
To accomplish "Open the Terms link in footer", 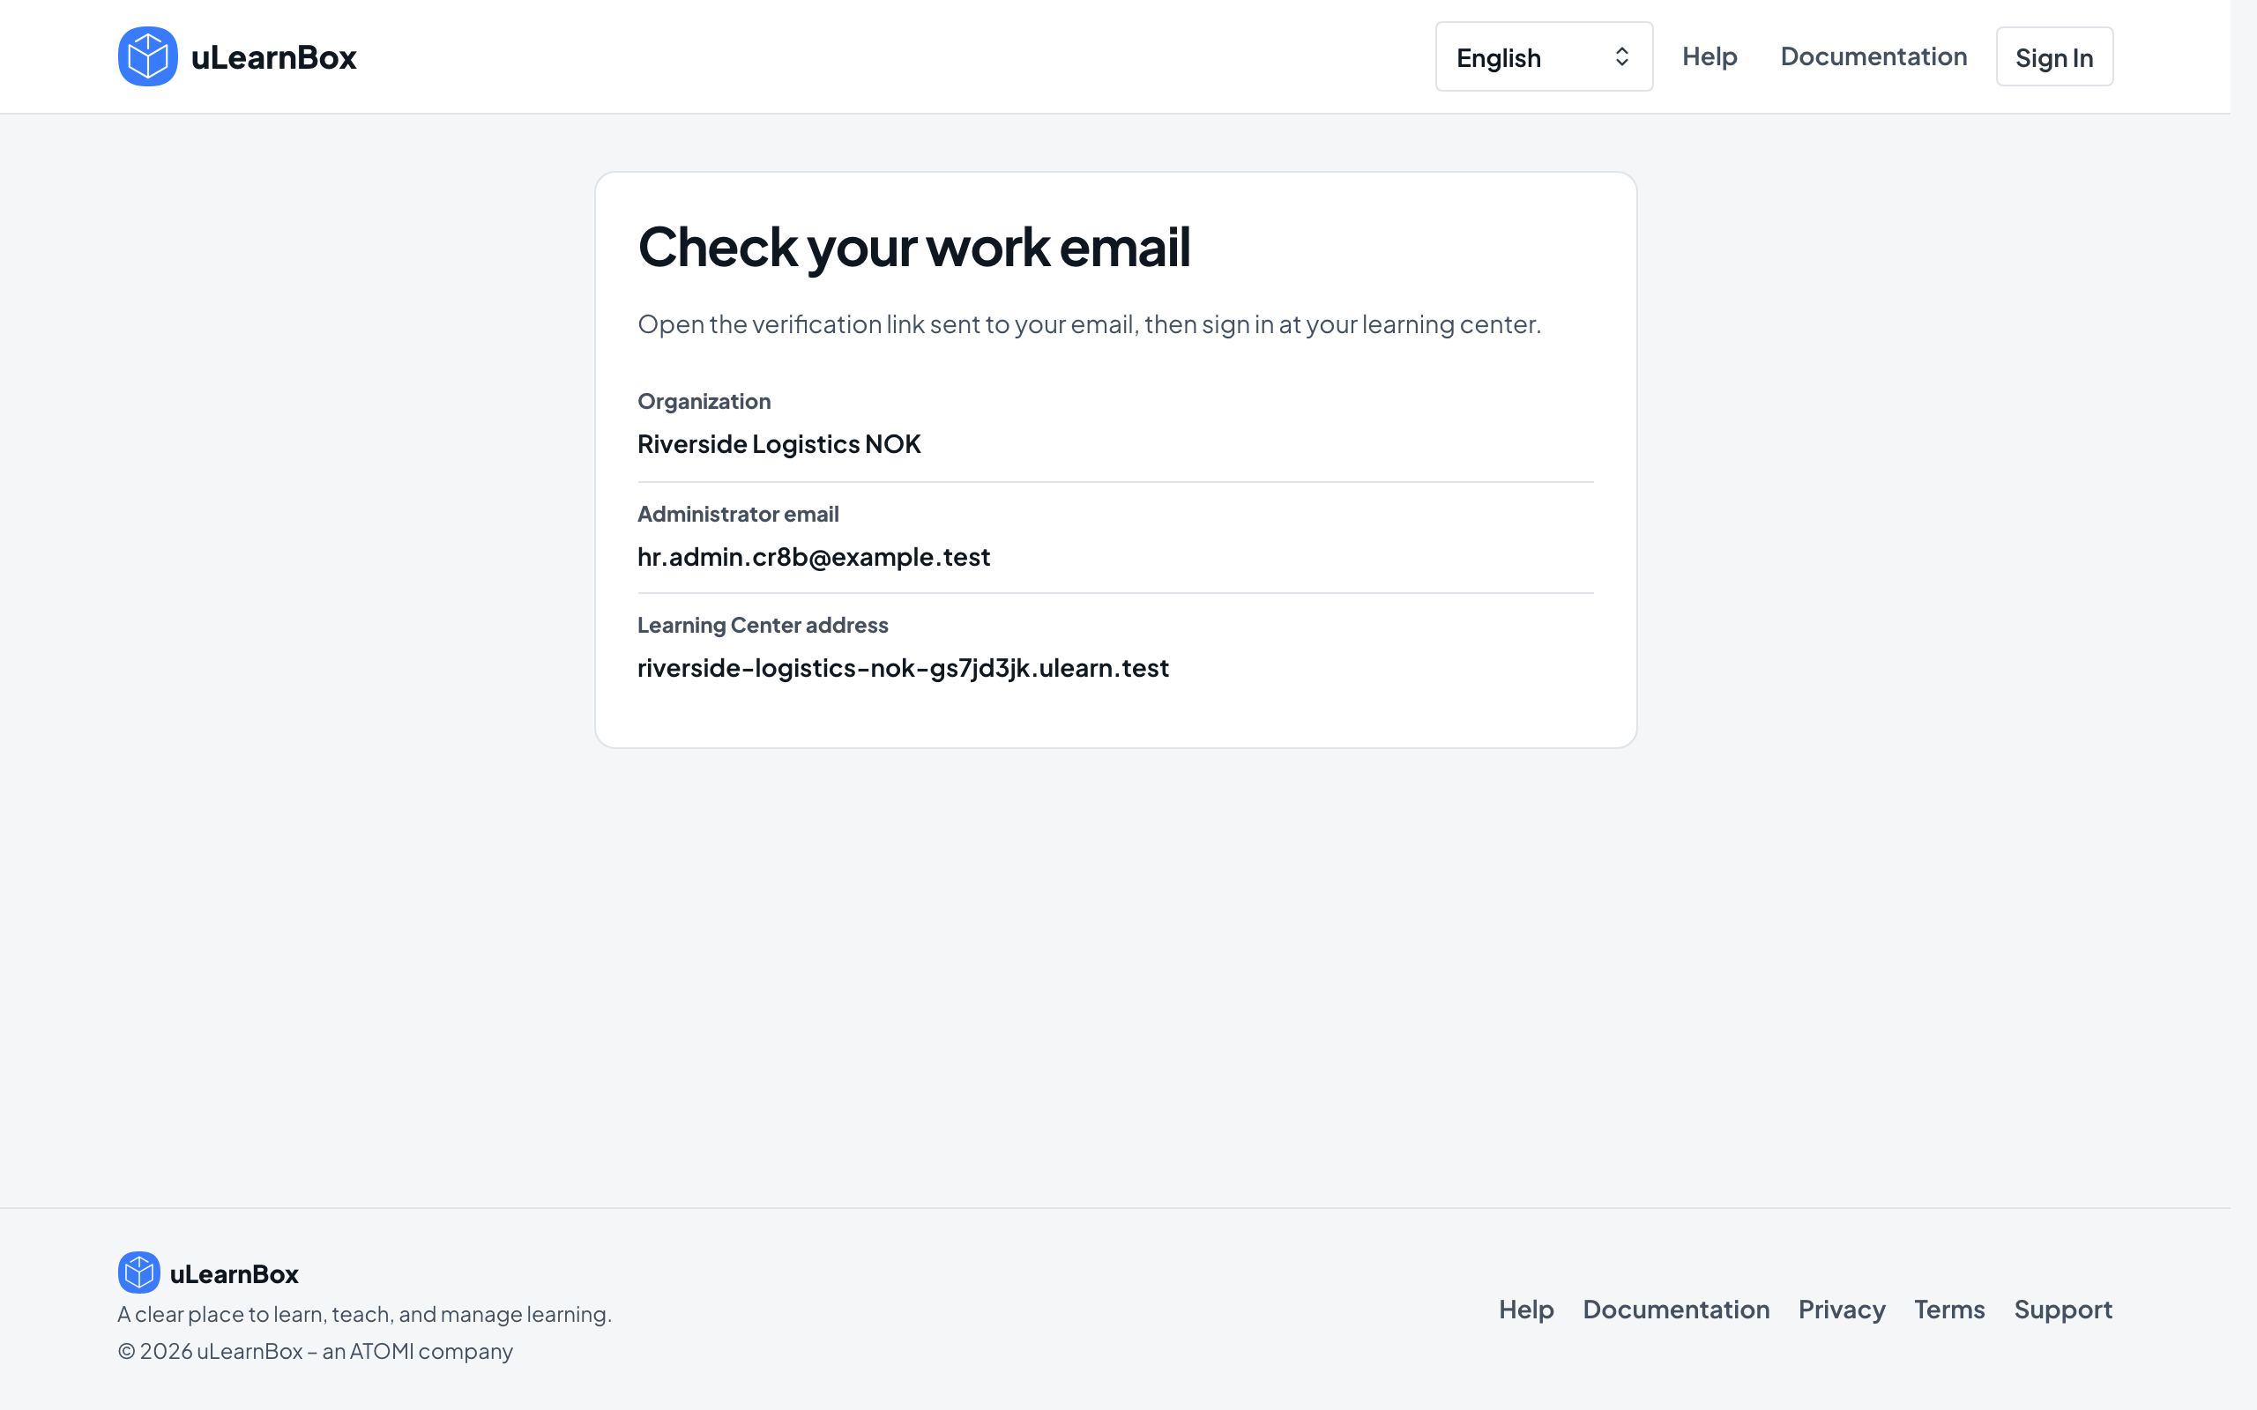I will [1949, 1310].
